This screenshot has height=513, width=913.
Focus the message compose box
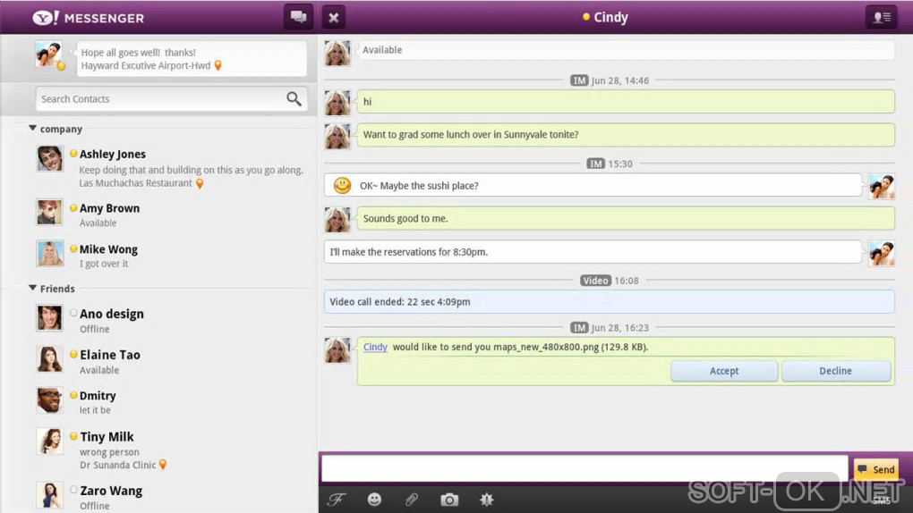pos(584,468)
